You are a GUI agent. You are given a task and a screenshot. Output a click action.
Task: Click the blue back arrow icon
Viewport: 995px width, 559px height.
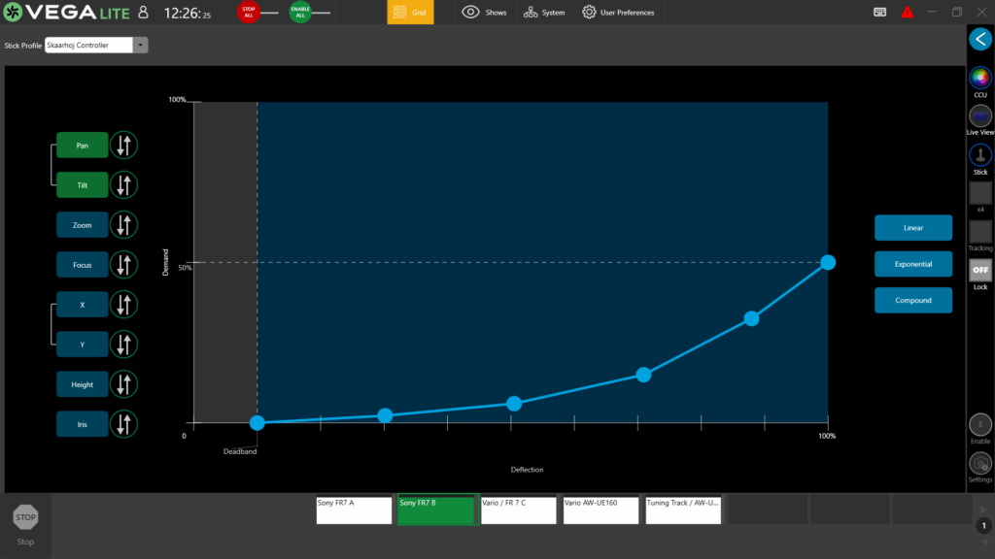pyautogui.click(x=980, y=39)
